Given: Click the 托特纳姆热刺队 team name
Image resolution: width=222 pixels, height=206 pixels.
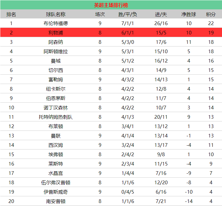Looking at the screenshot, I should pyautogui.click(x=56, y=117).
